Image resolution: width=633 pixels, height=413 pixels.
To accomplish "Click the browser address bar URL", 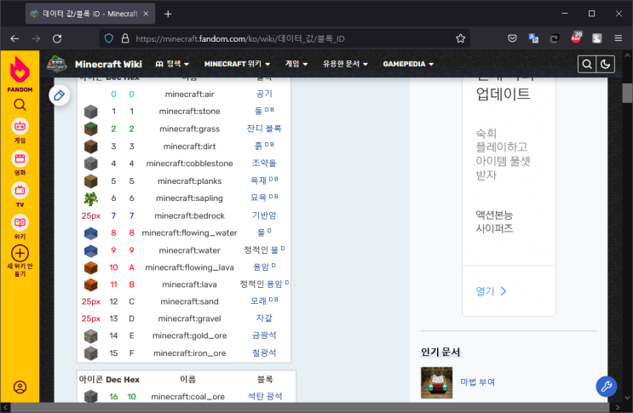I will 239,38.
